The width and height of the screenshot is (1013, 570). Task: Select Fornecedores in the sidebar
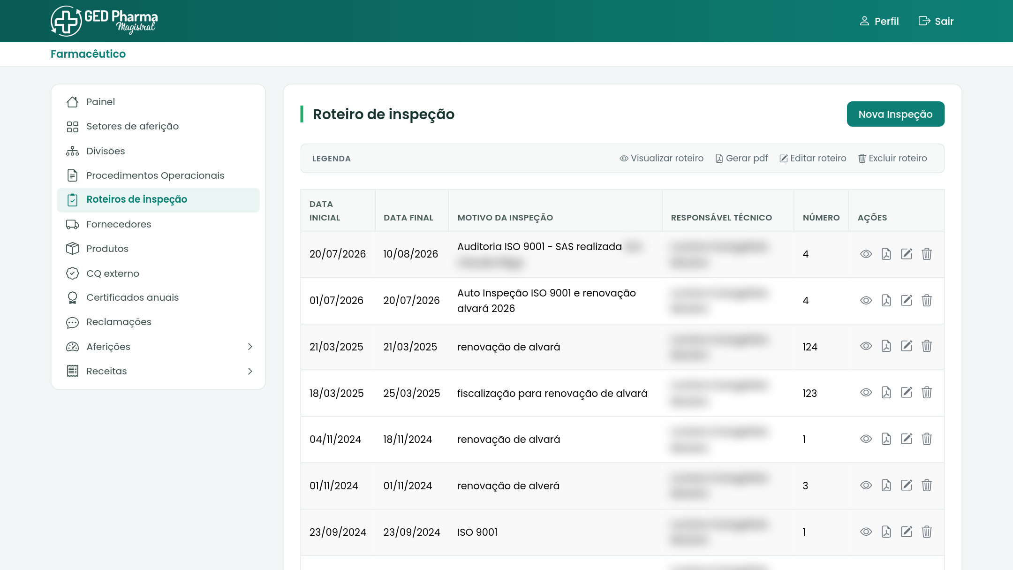point(158,224)
